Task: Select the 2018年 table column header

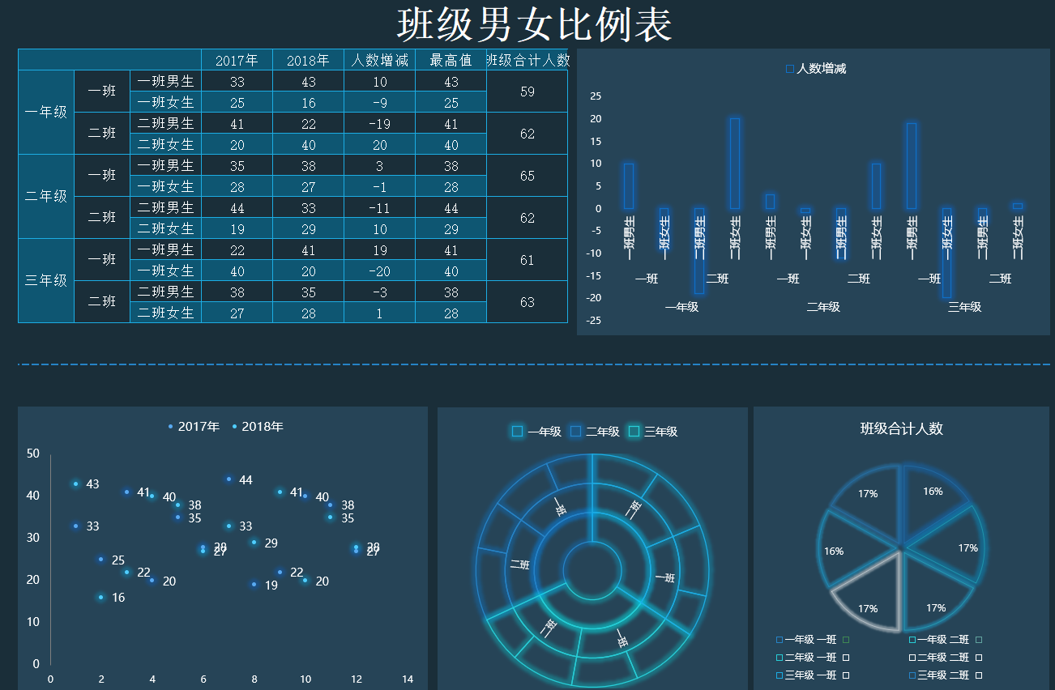Action: [308, 60]
